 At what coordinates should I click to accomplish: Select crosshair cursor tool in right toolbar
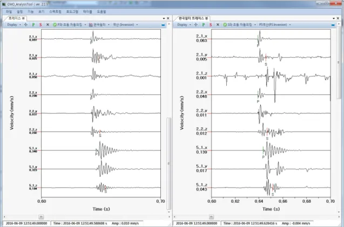pyautogui.click(x=196, y=25)
